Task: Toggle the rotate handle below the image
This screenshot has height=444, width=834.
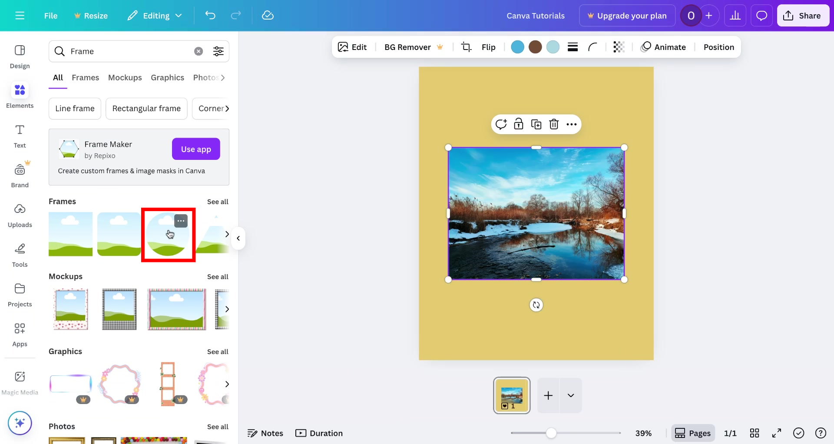Action: (x=536, y=305)
